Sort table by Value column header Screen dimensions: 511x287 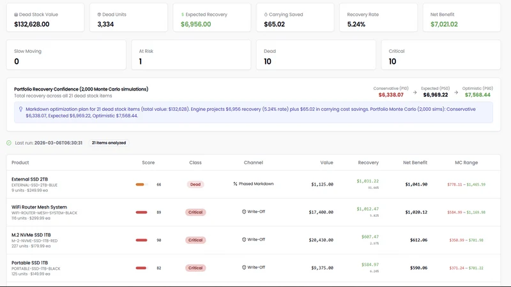(326, 163)
